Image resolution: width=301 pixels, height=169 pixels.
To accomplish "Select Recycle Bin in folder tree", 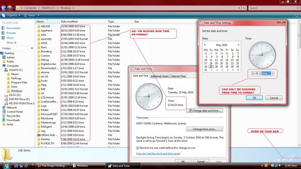I will pyautogui.click(x=13, y=116).
